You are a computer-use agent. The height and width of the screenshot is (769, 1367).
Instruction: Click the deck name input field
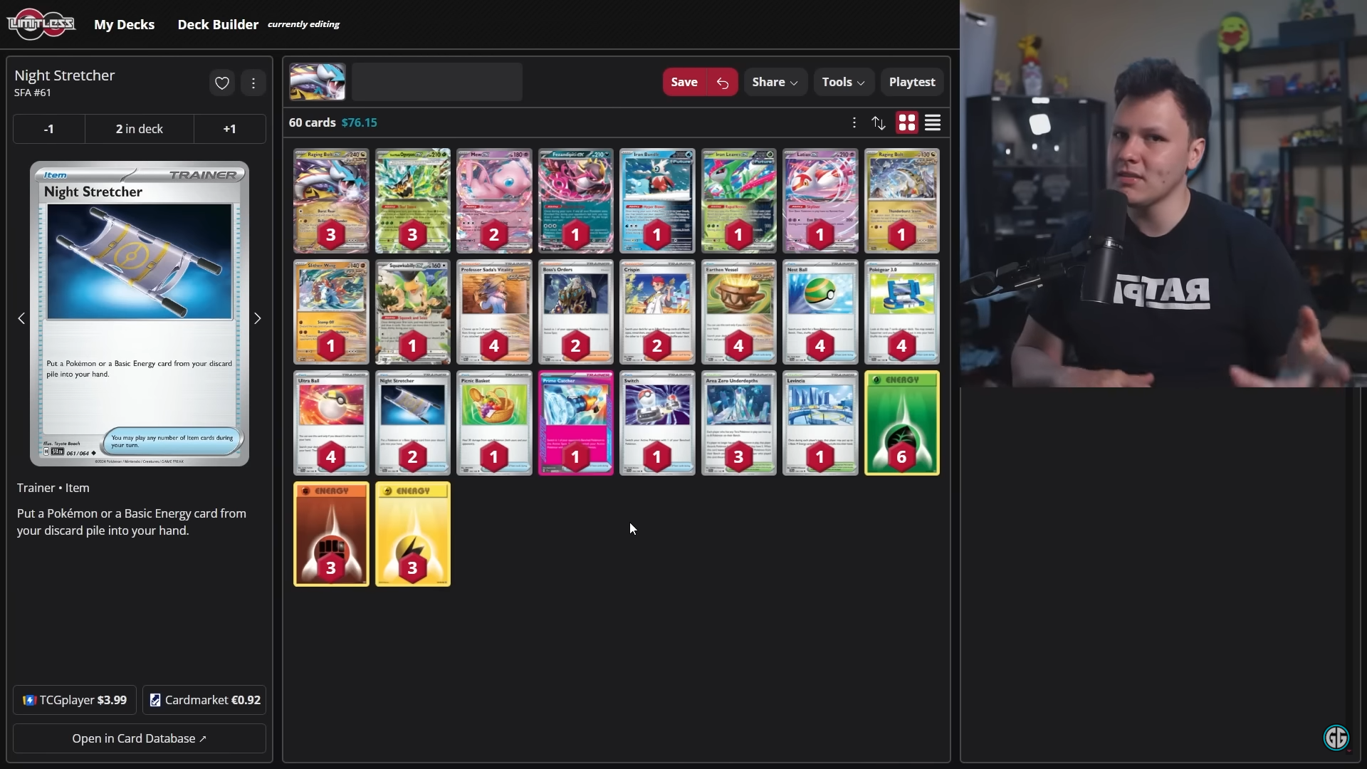(437, 82)
